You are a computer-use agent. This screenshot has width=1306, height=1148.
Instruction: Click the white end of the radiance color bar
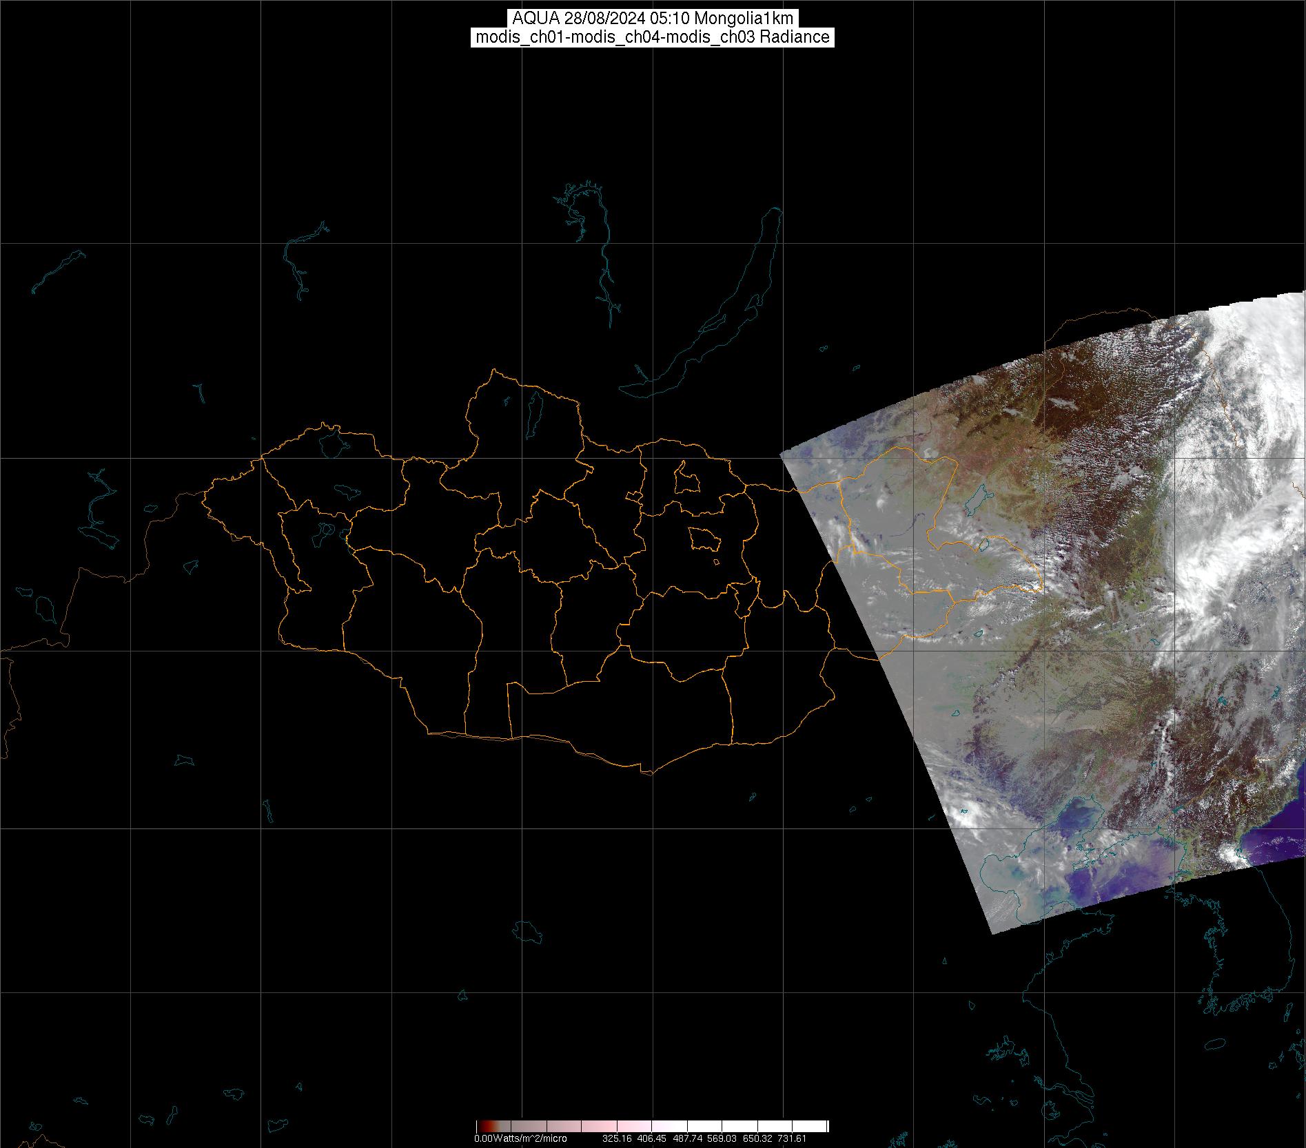point(822,1127)
